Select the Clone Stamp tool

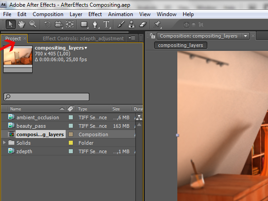pyautogui.click(x=132, y=24)
